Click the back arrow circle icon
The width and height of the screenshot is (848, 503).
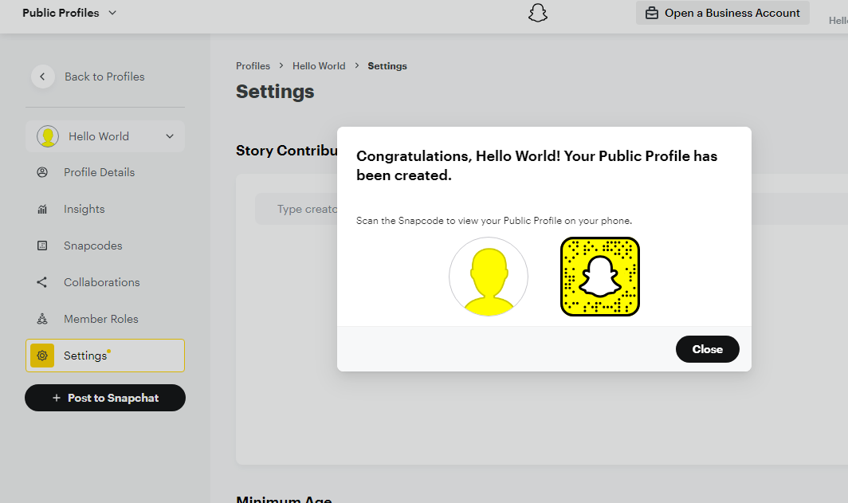[x=43, y=77]
